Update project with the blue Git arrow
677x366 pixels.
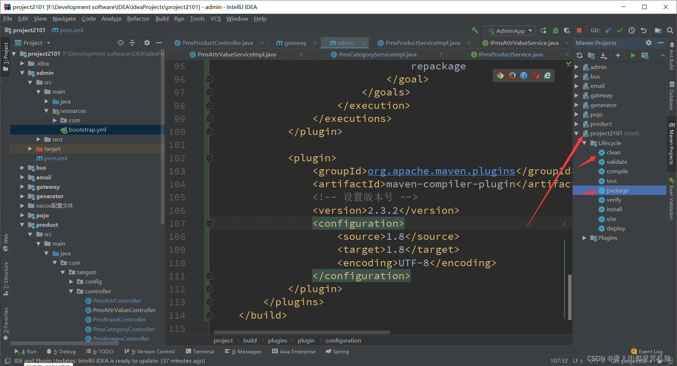tap(608, 30)
